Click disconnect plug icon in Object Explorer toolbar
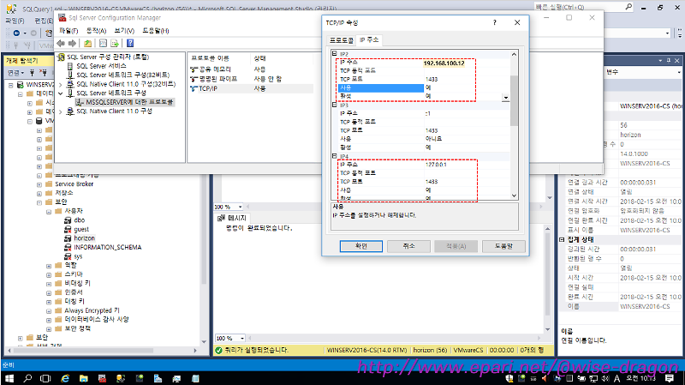 pyautogui.click(x=43, y=72)
